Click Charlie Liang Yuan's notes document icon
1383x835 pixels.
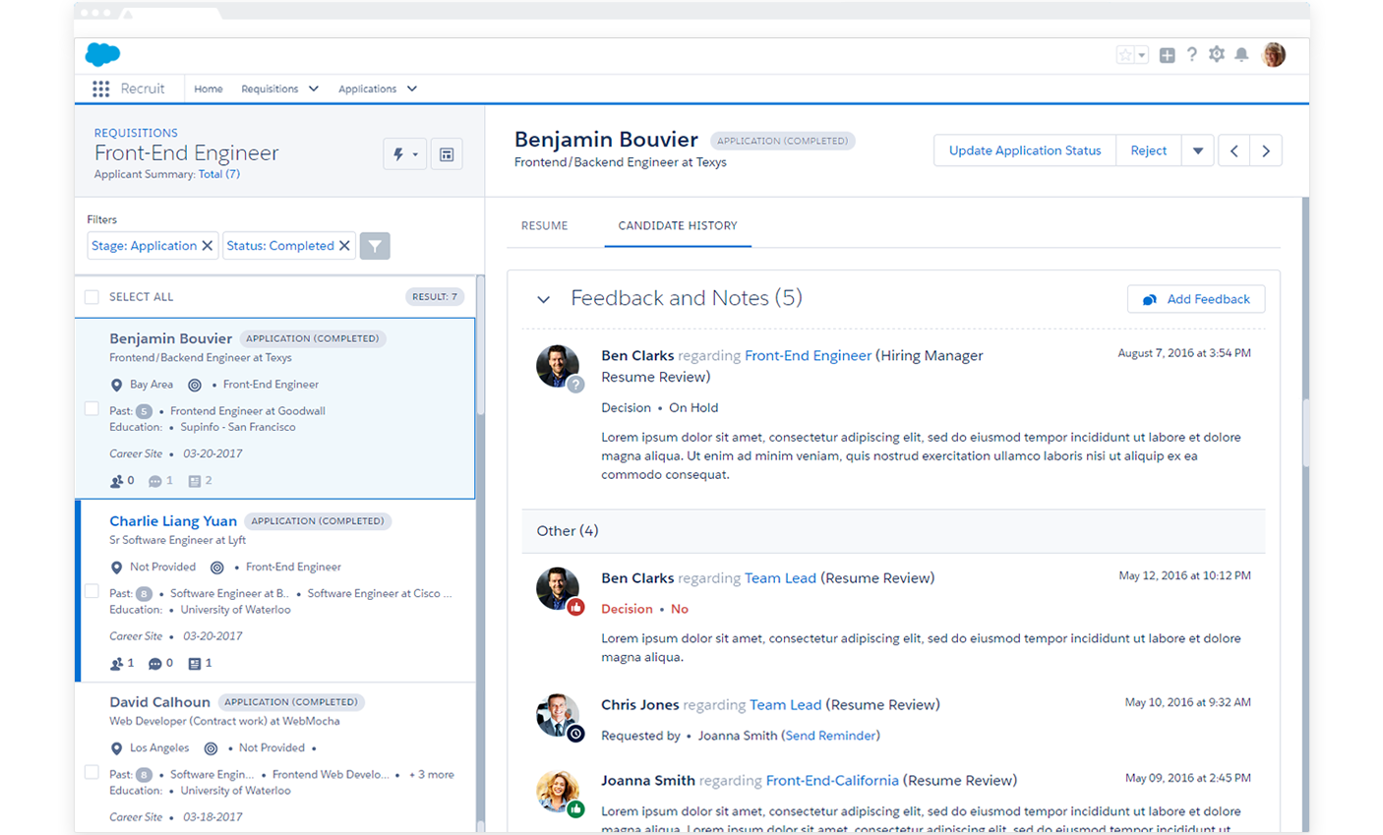(195, 664)
